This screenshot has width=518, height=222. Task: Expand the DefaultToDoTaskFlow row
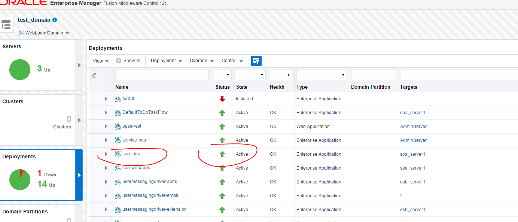click(106, 113)
